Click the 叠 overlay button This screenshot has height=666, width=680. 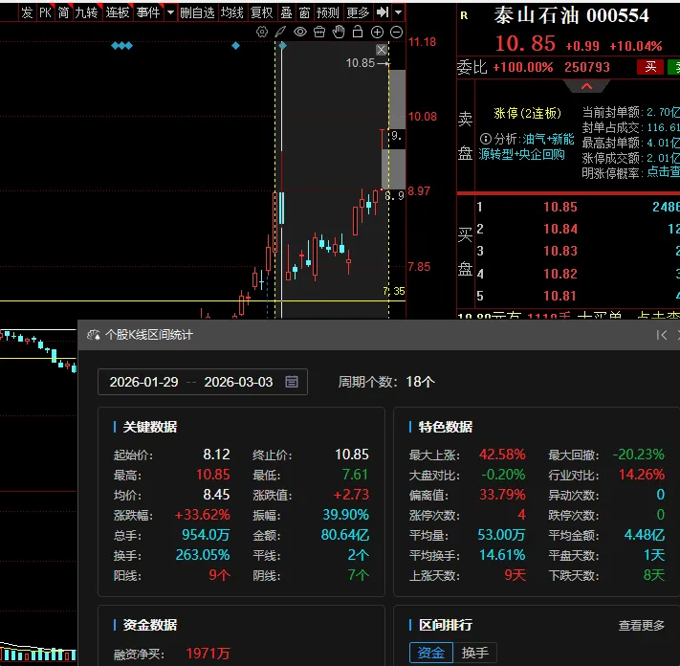286,12
